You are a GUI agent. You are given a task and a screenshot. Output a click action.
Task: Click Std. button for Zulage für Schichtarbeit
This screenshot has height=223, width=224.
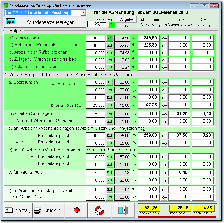tap(109, 67)
